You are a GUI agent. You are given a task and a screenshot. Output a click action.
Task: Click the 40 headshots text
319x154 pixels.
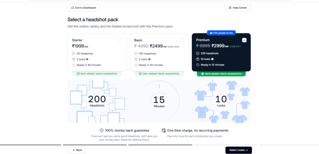tap(85, 54)
